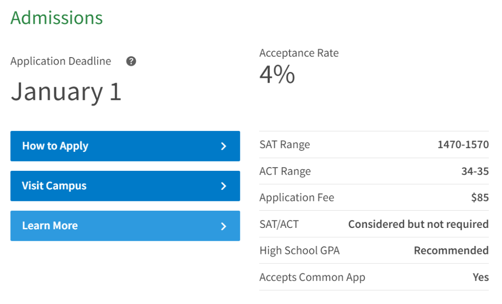Screen dimensions: 502x304
Task: Click the arrow on How to Apply
Action: pyautogui.click(x=224, y=146)
